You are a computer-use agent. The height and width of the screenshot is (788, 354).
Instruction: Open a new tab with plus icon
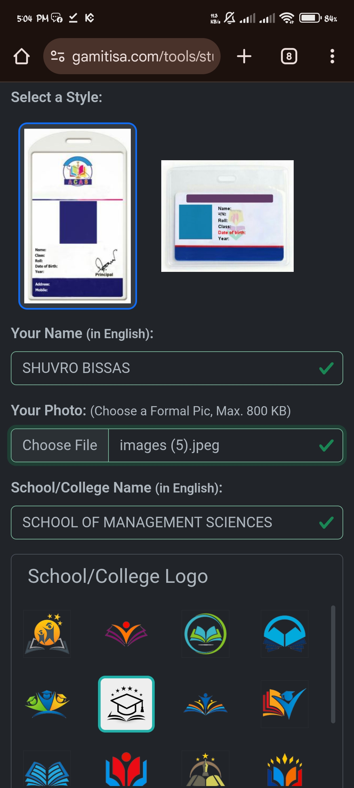click(x=244, y=56)
